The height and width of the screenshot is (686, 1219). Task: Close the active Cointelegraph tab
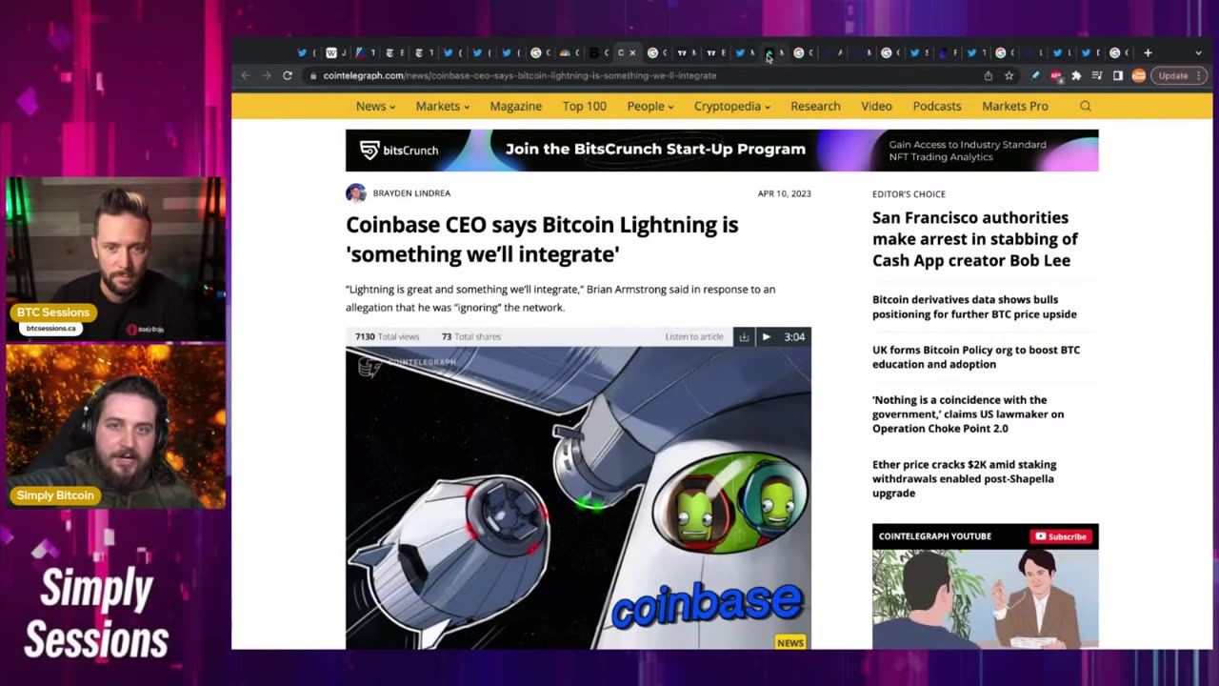(x=632, y=52)
